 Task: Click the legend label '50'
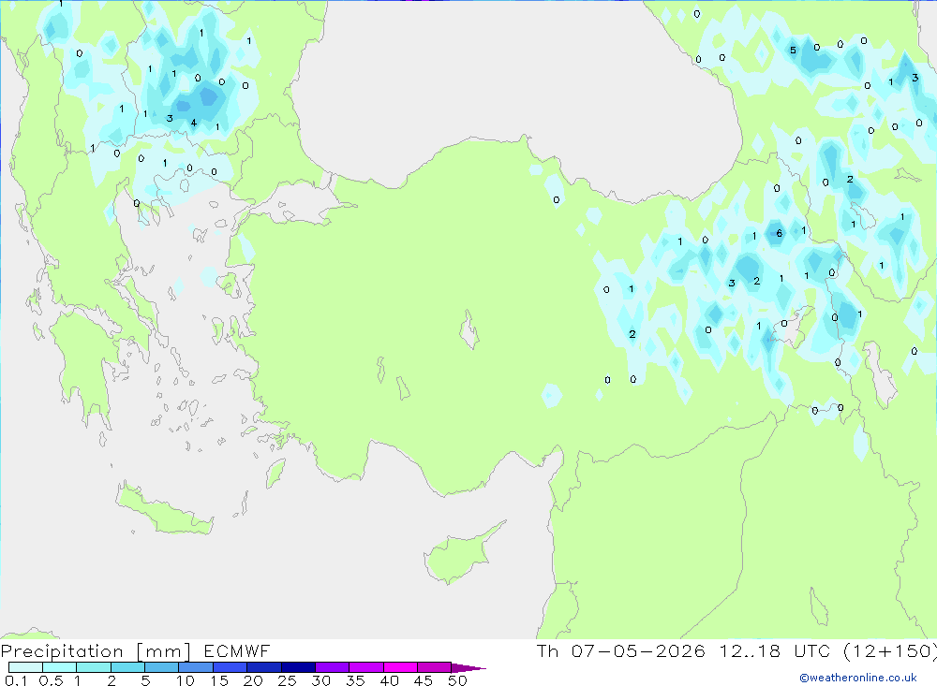coord(457,680)
